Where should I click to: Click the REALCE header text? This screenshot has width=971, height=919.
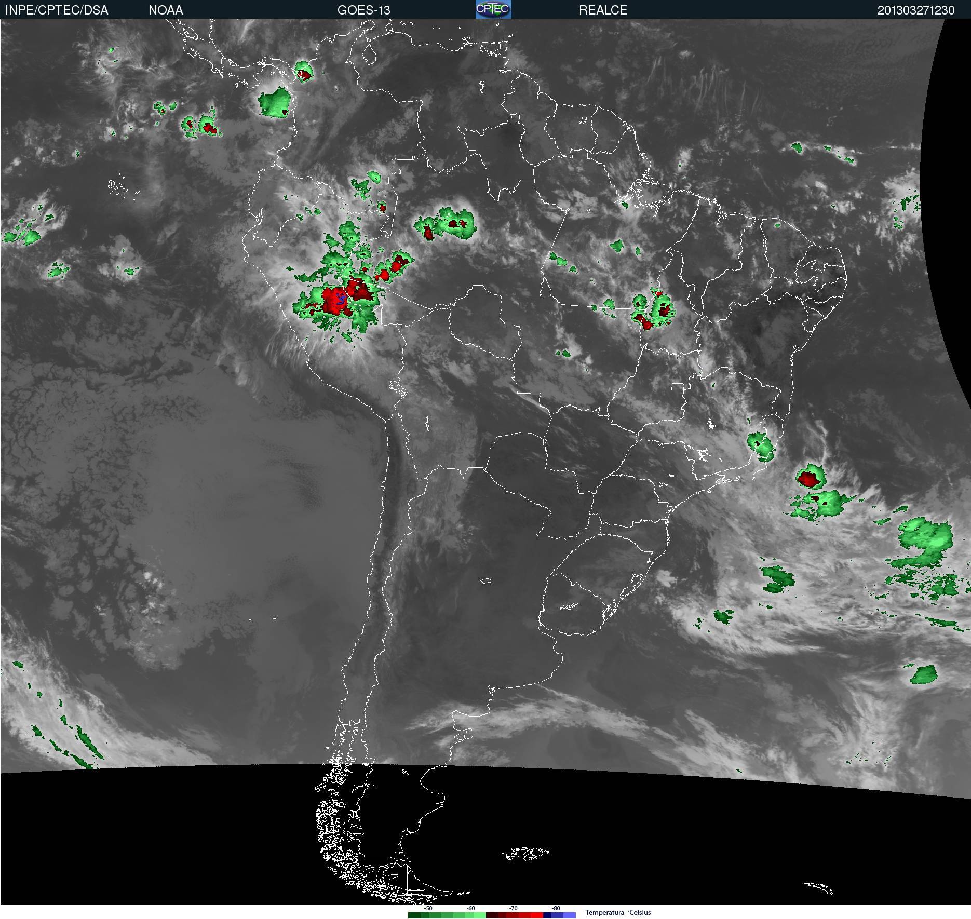point(603,10)
